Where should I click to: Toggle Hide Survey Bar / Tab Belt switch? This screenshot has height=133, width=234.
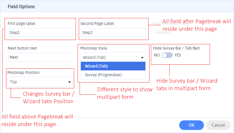click(x=167, y=55)
